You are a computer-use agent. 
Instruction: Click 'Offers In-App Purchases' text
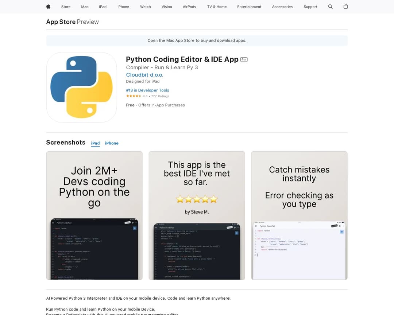tap(162, 105)
